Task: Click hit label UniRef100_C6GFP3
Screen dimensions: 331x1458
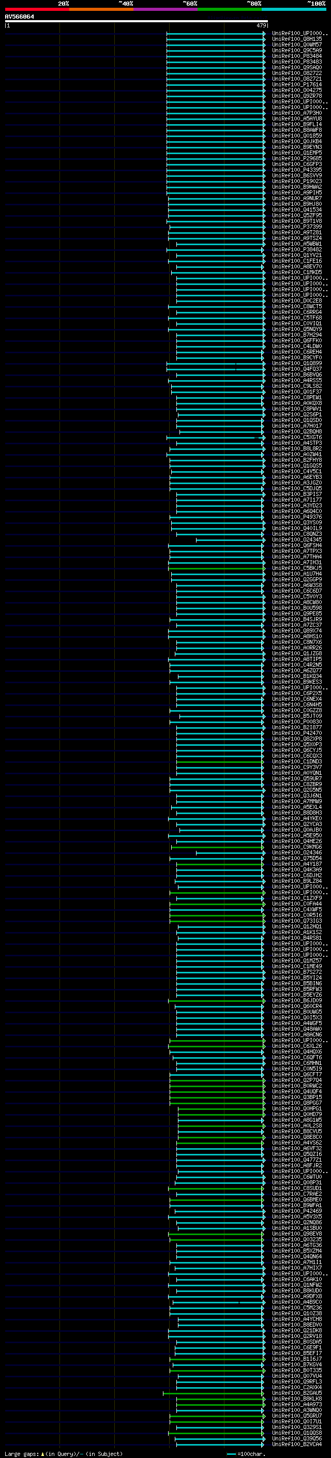Action: pos(297,164)
